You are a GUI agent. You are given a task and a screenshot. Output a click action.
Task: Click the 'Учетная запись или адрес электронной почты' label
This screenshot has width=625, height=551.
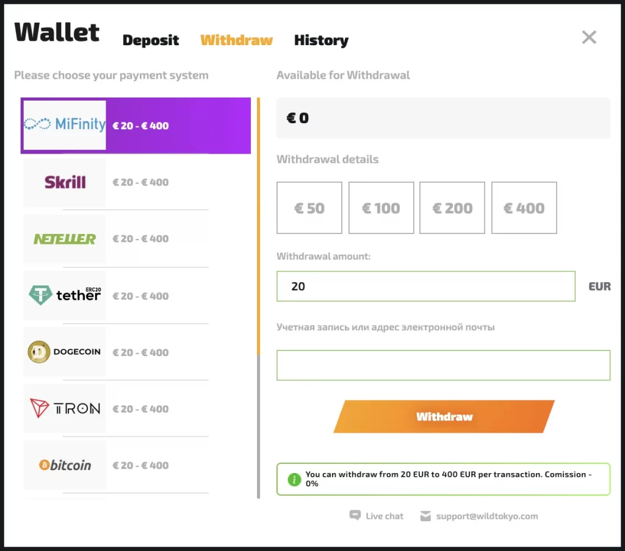pyautogui.click(x=386, y=327)
